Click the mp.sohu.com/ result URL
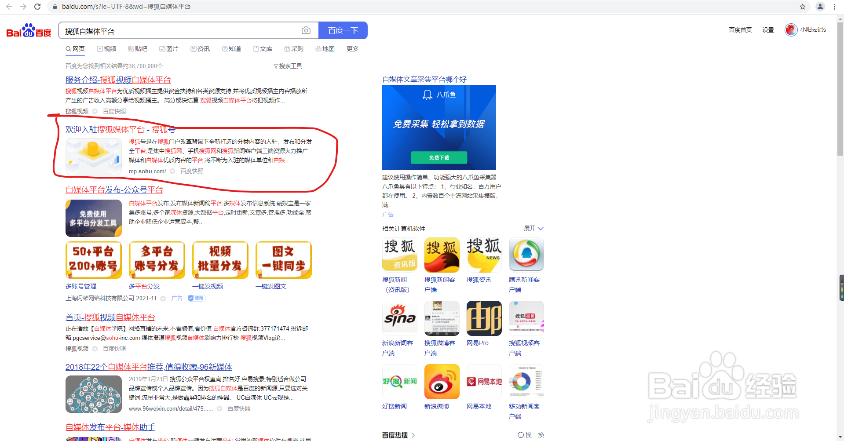The width and height of the screenshot is (844, 441). [x=147, y=171]
